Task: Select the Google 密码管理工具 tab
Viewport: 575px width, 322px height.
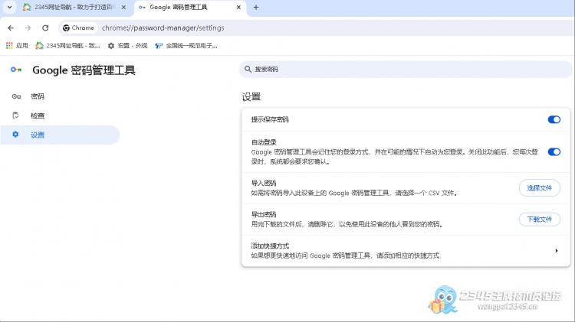Action: click(x=191, y=8)
